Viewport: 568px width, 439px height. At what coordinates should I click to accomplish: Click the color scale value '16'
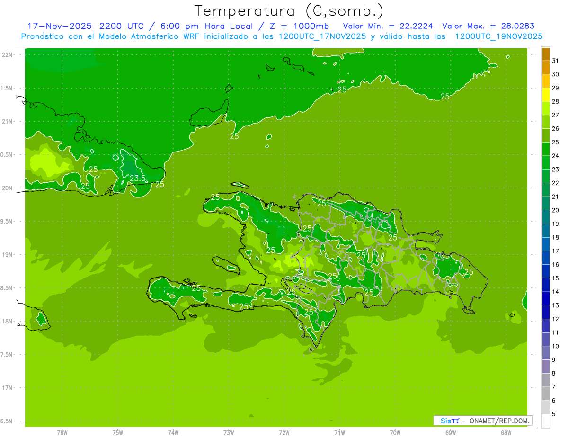click(555, 265)
